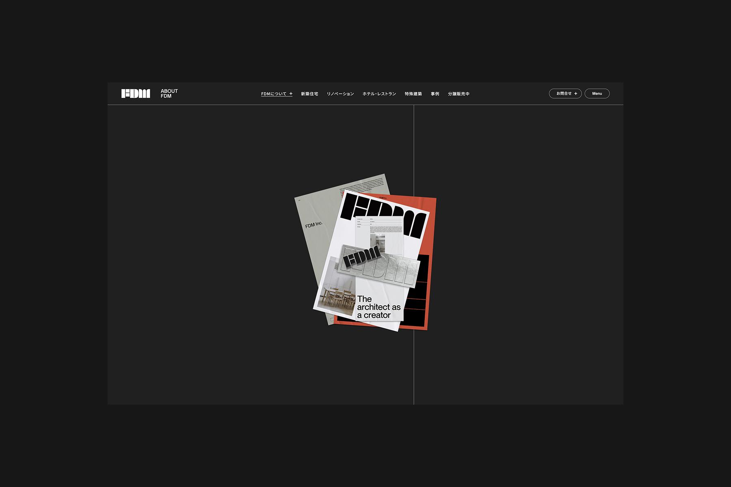Screen dimensions: 731x487
Task: Click the embossed FDM metal badge
Action: coord(378,264)
